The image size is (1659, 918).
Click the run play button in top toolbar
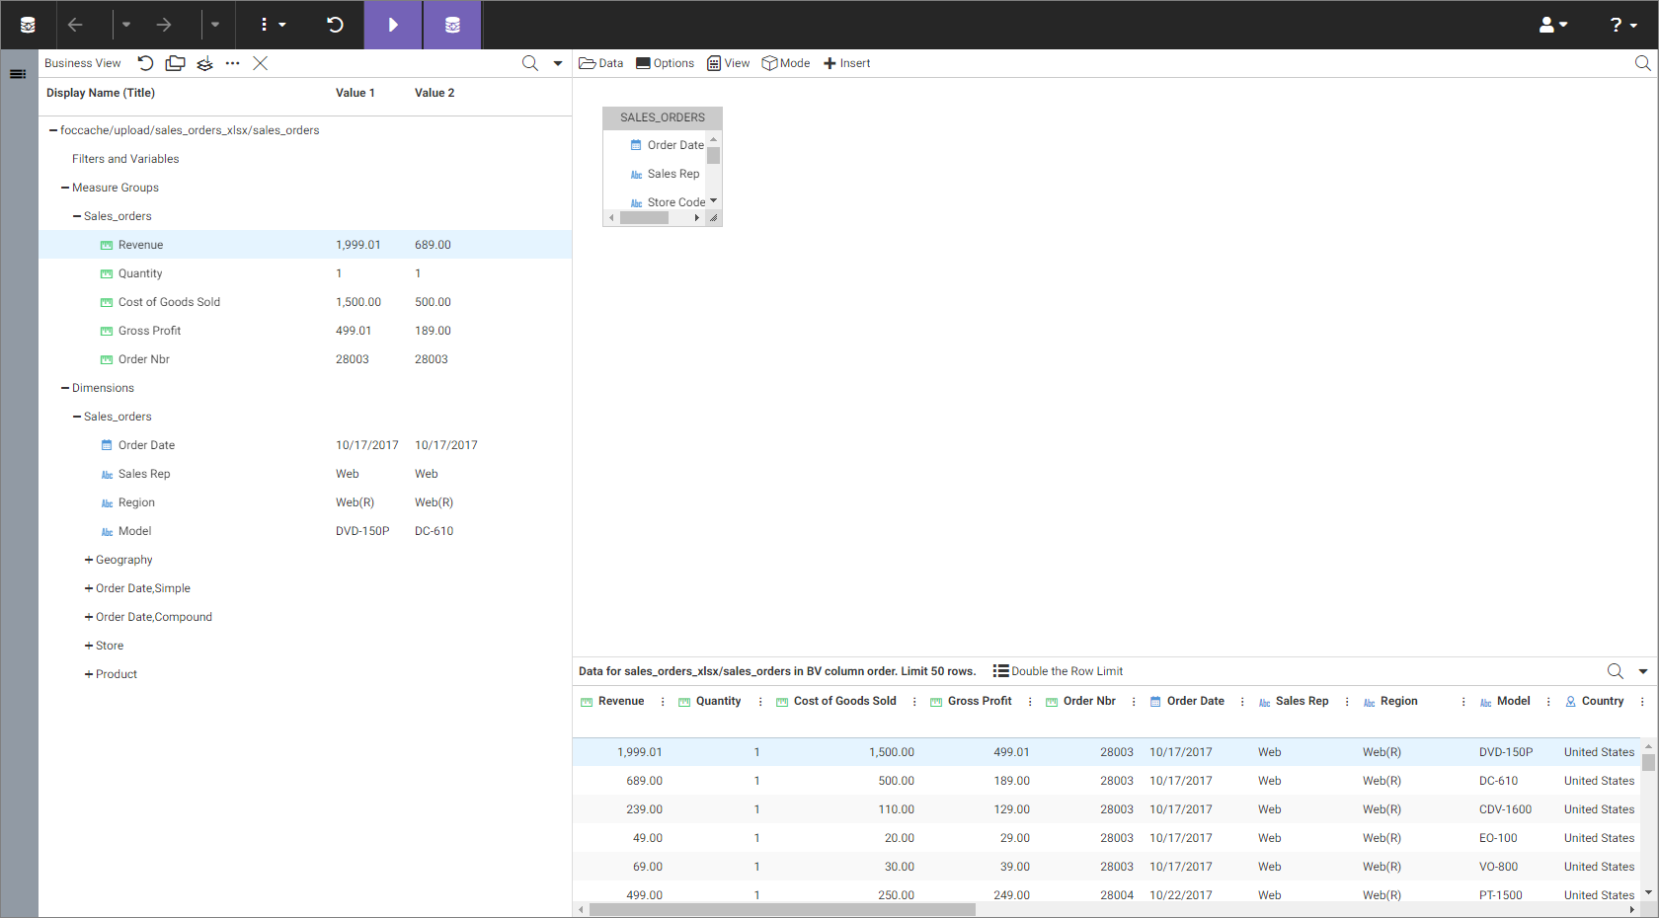(x=393, y=25)
